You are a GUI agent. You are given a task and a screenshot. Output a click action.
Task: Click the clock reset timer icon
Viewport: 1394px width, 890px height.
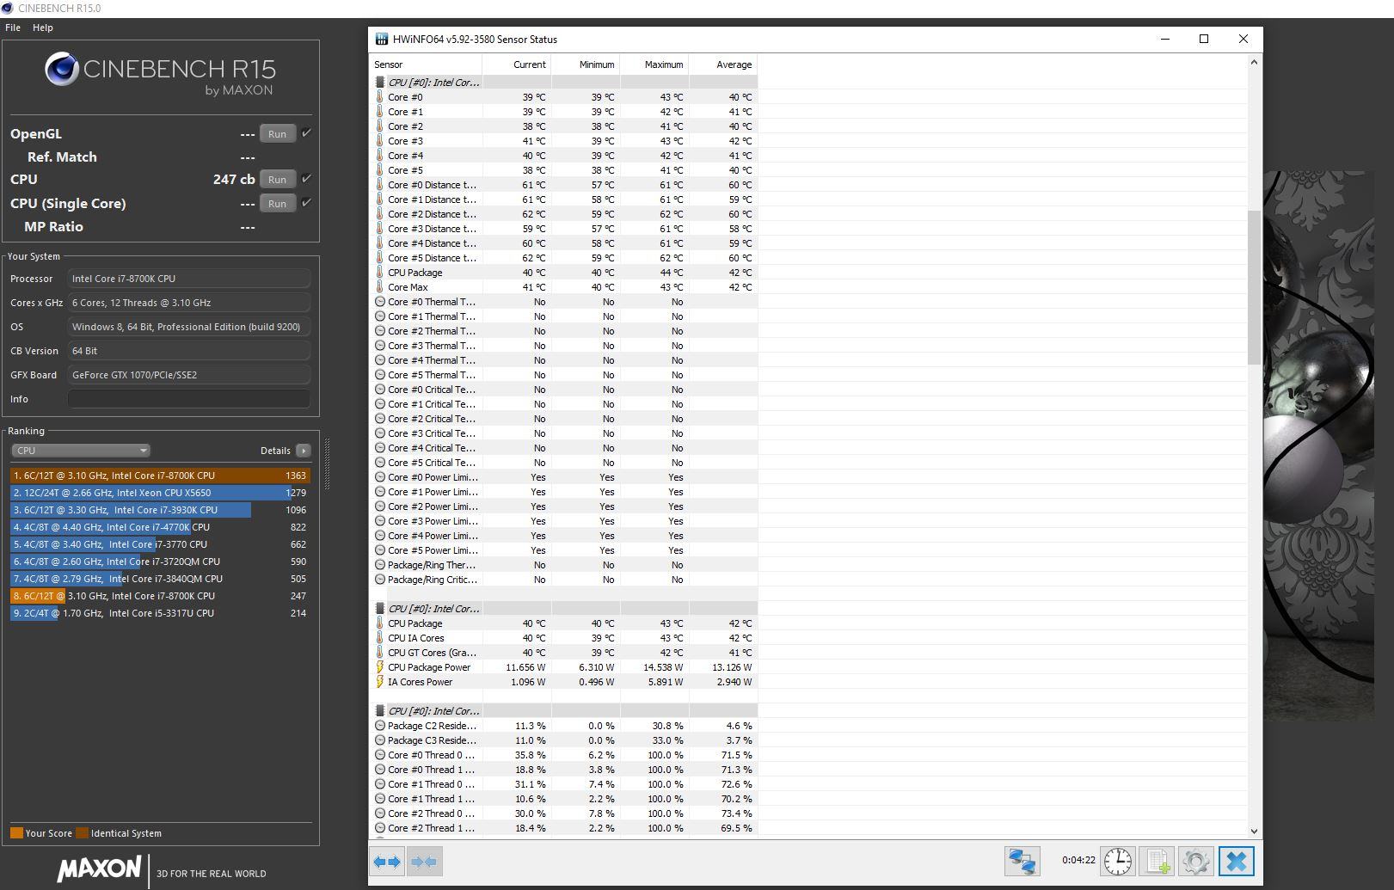1118,861
